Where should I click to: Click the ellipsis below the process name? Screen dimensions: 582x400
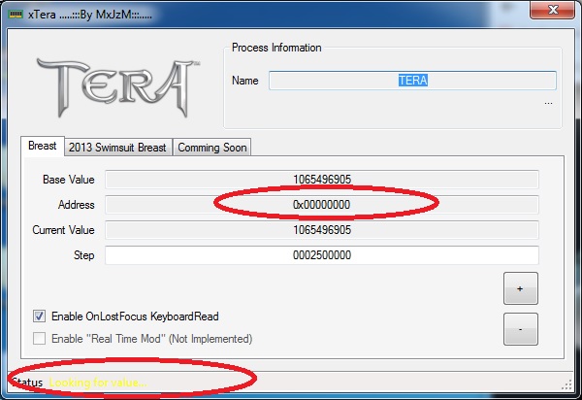(x=548, y=100)
